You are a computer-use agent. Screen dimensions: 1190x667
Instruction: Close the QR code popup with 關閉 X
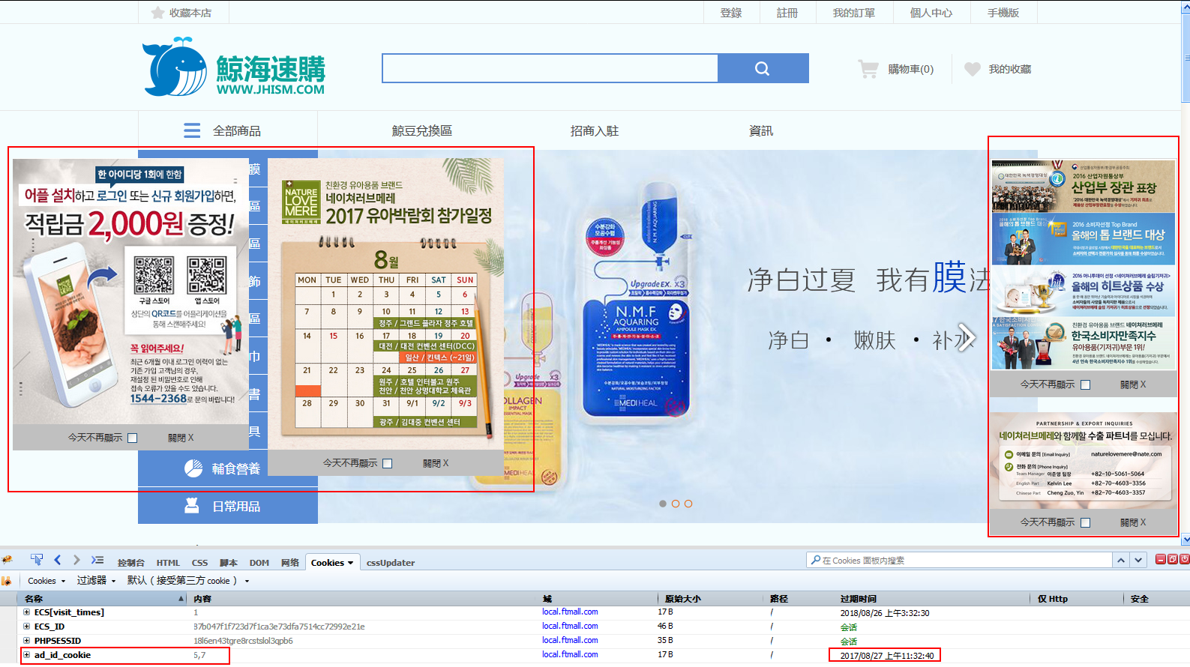[181, 438]
